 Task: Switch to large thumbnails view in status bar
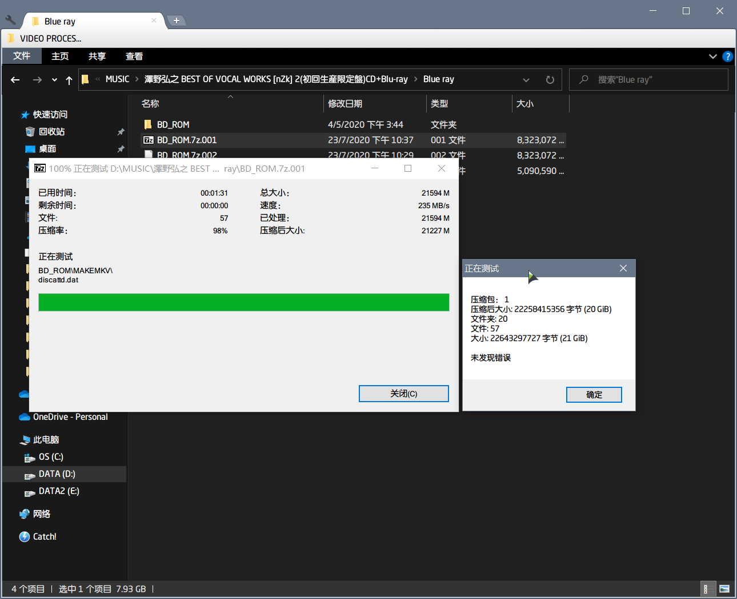click(724, 589)
